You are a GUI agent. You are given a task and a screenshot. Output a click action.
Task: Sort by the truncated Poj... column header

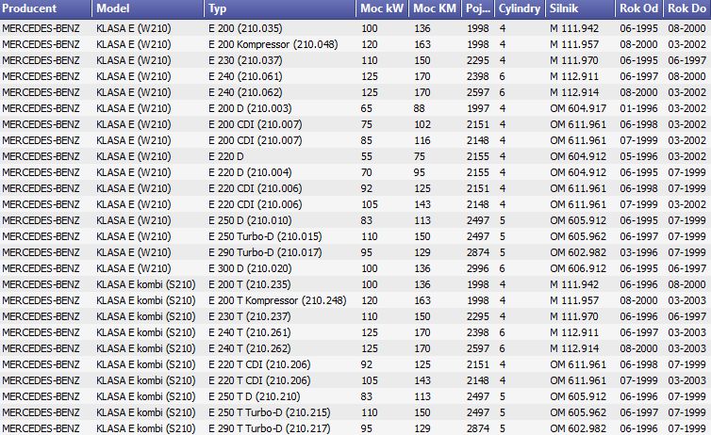(x=477, y=8)
